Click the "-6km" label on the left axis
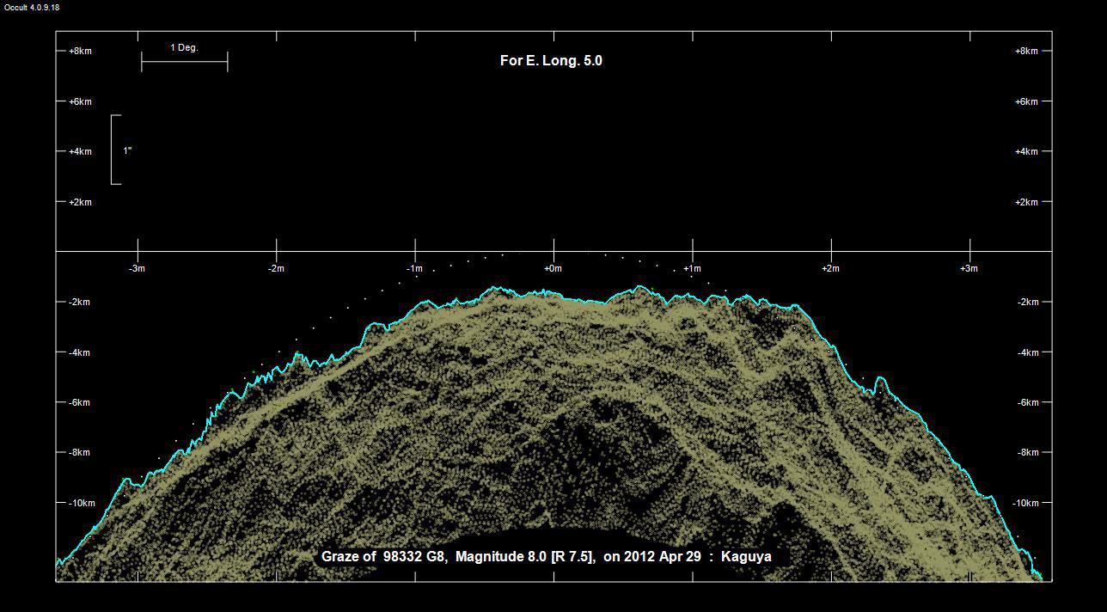Image resolution: width=1107 pixels, height=612 pixels. (79, 402)
